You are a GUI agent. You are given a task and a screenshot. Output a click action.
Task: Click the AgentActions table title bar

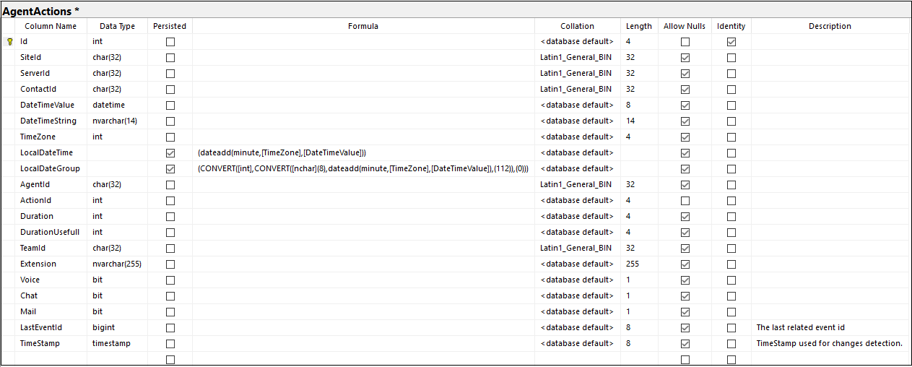[x=456, y=11]
